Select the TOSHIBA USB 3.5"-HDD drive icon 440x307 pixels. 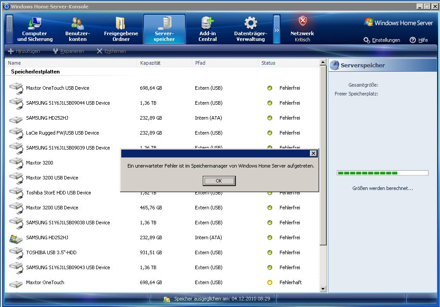coord(16,253)
